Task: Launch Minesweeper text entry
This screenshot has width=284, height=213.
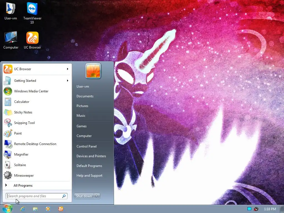Action: click(x=24, y=176)
